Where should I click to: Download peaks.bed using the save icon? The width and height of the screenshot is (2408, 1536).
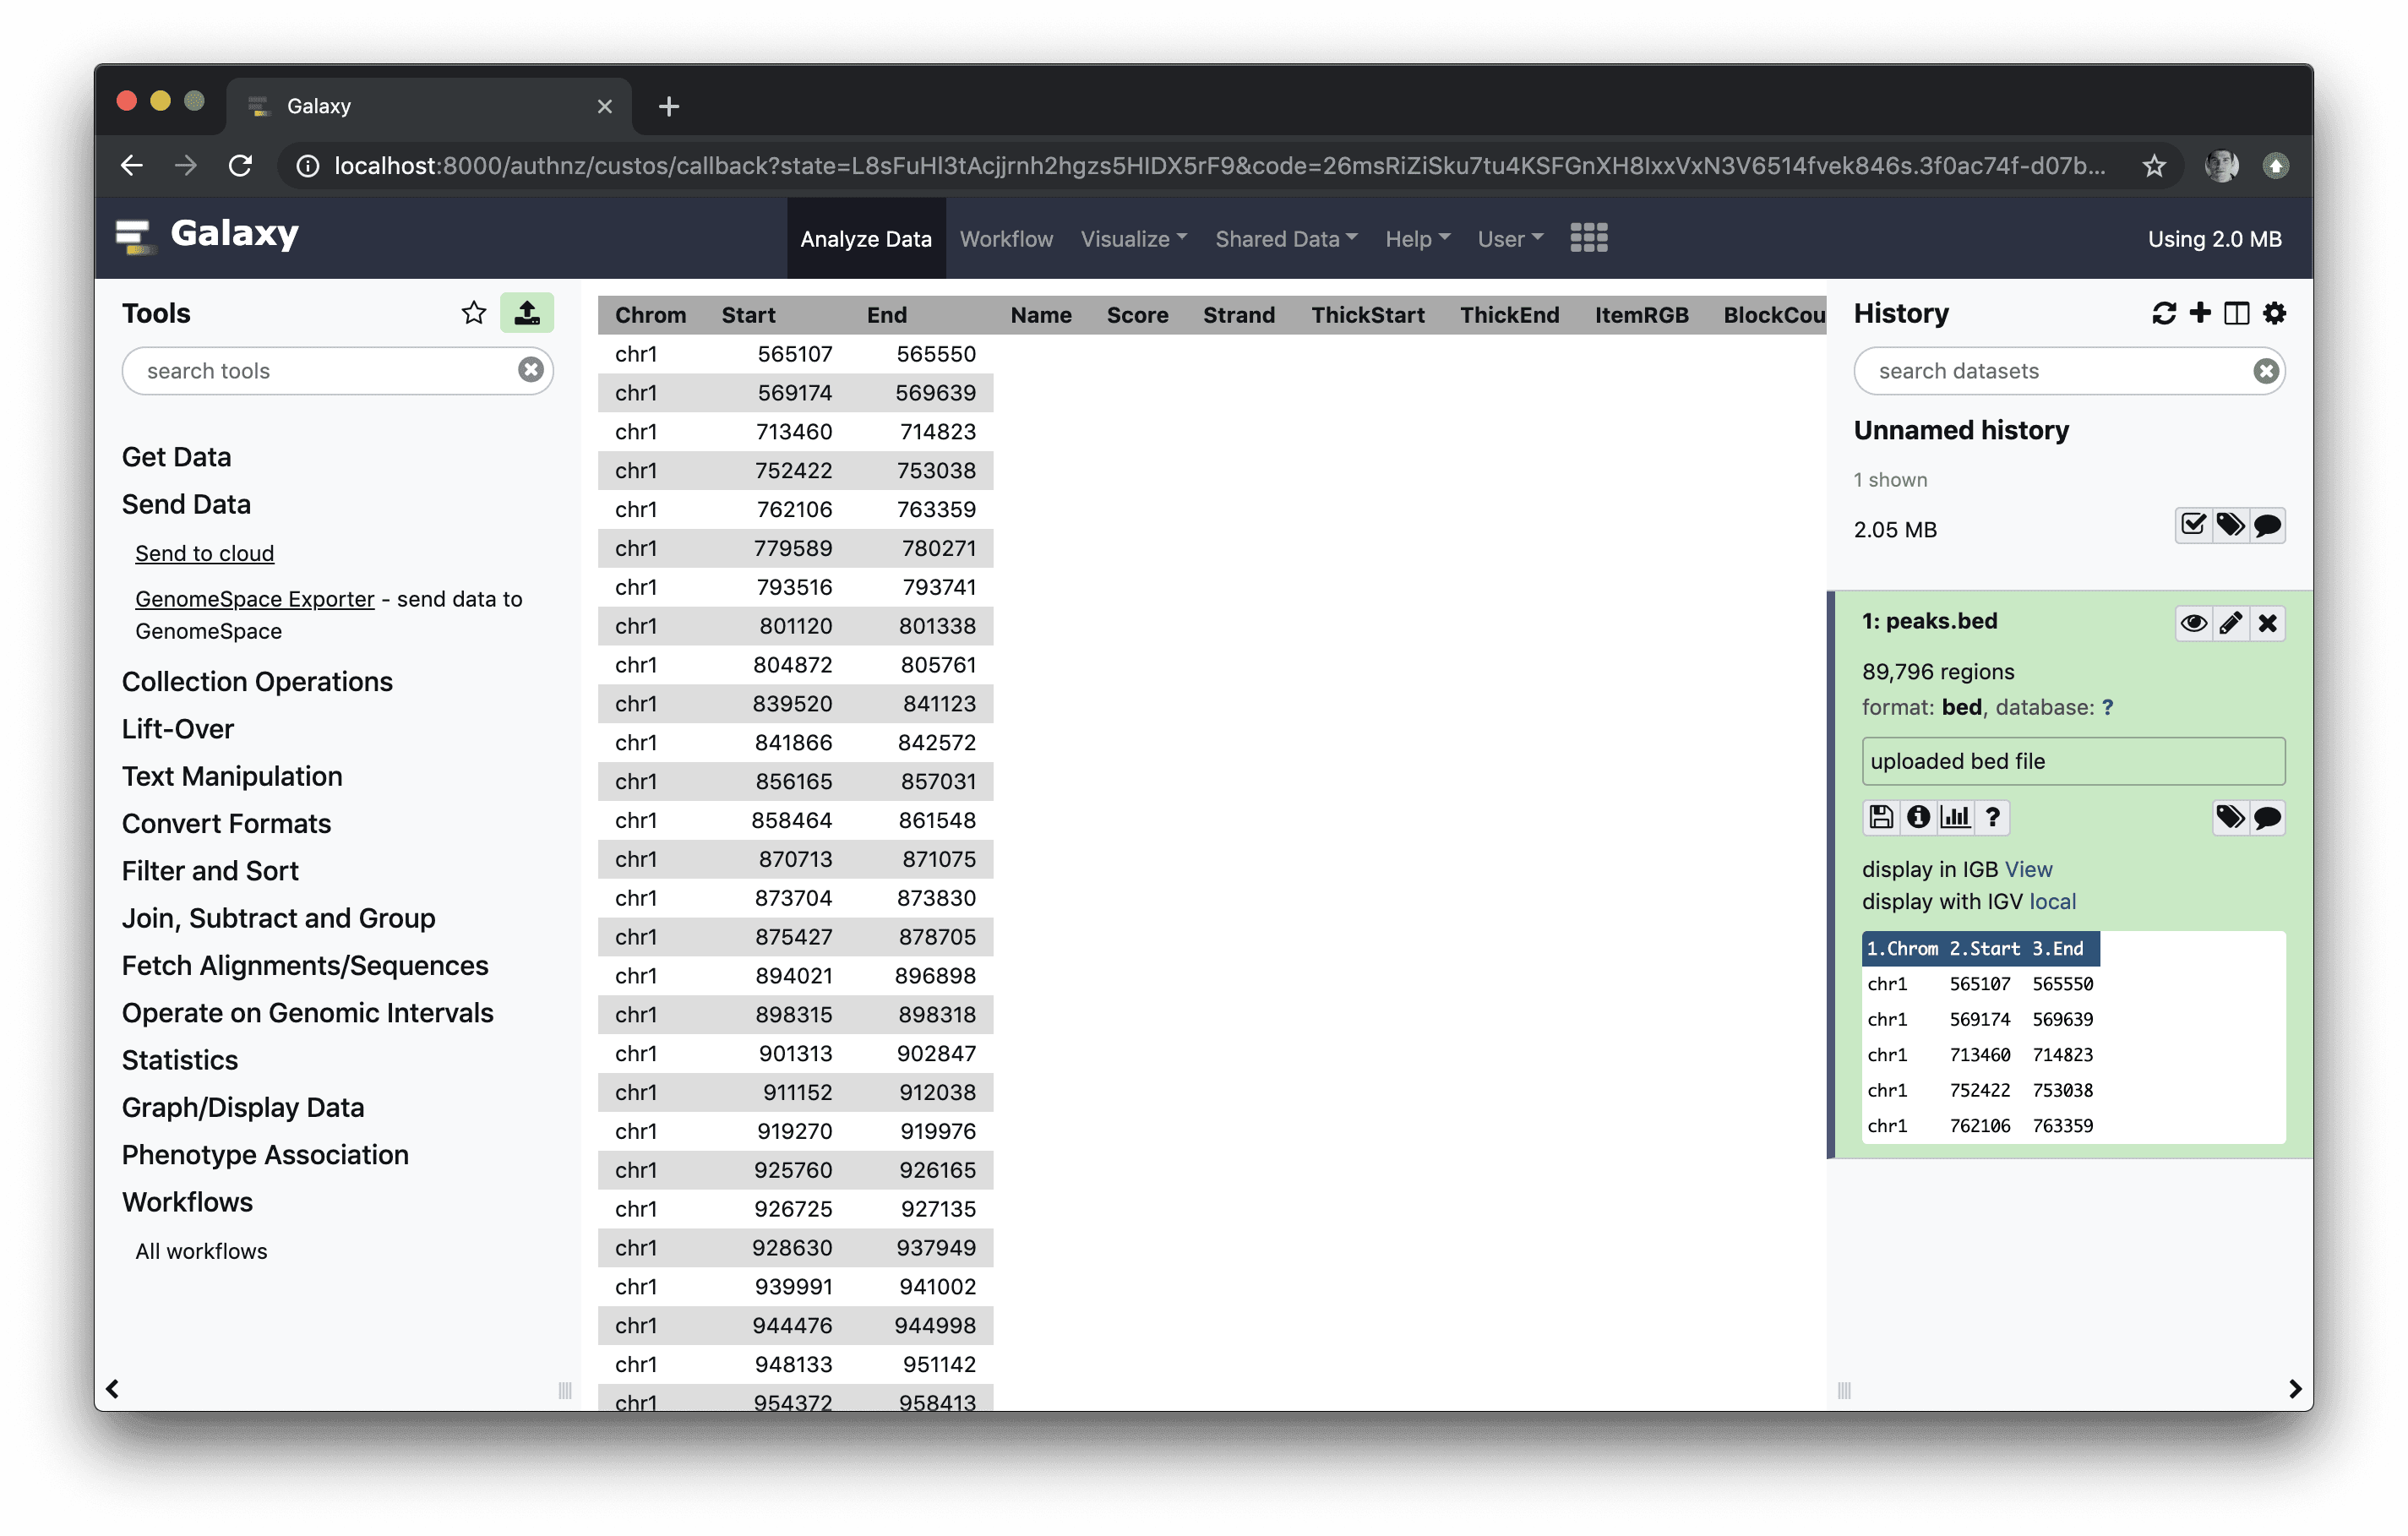pyautogui.click(x=1881, y=817)
